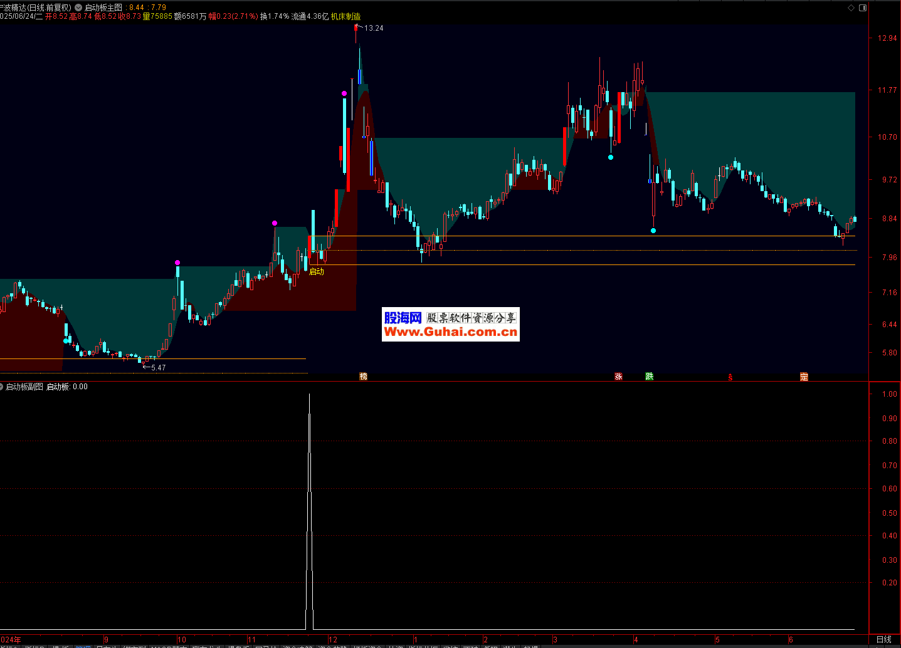Image resolution: width=901 pixels, height=648 pixels.
Task: Open the 日线 period selector at bottom right
Action: coord(883,639)
